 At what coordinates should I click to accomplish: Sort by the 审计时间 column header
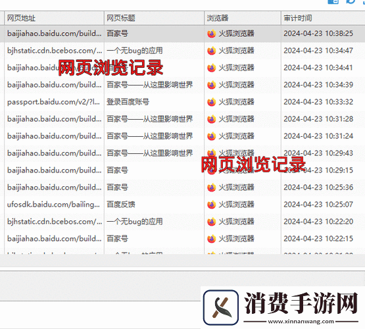tap(323, 18)
